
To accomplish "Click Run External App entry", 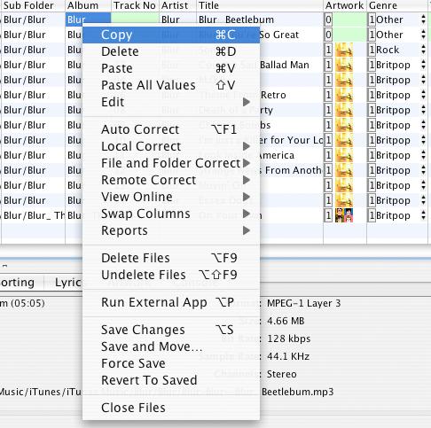I will click(x=171, y=302).
